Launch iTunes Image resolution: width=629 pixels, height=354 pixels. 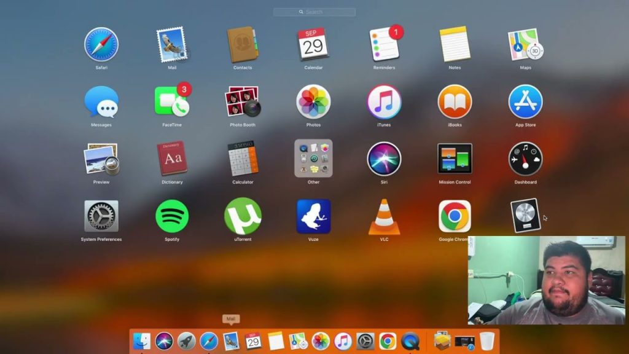[383, 102]
